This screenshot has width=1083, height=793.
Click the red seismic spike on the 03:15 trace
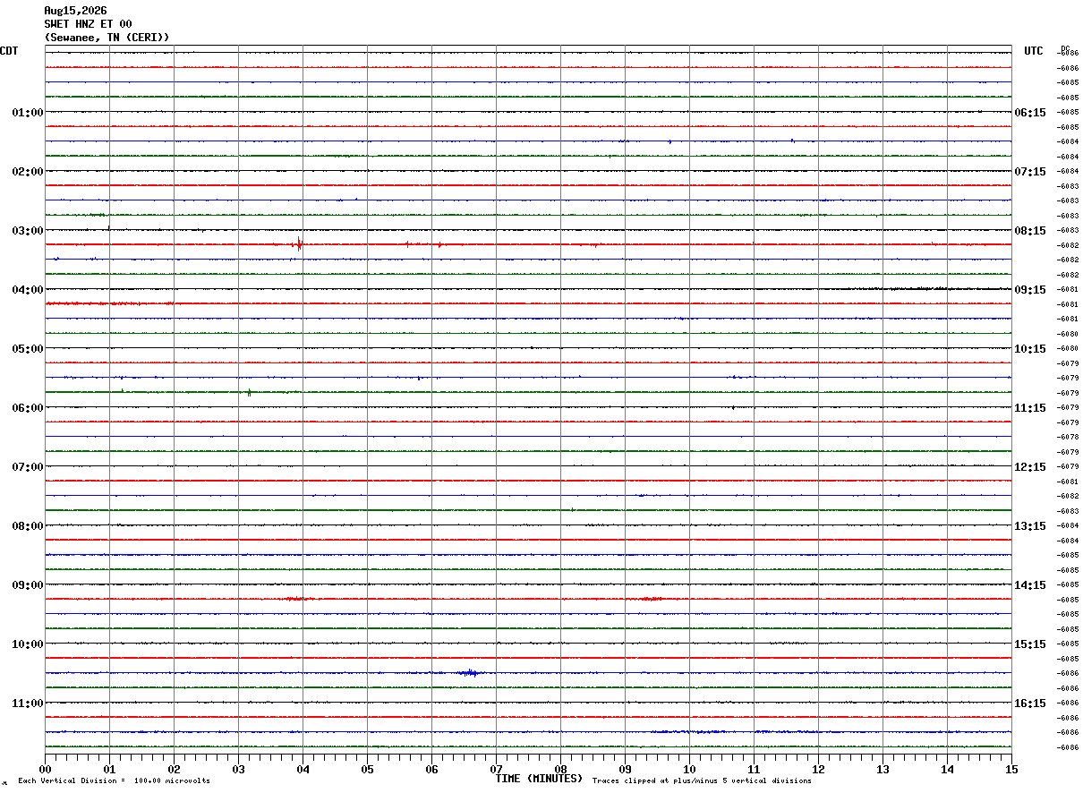click(x=299, y=243)
